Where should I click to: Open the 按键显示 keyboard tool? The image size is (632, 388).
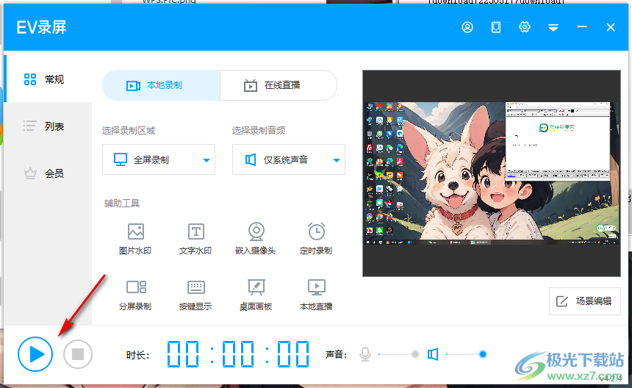tap(195, 295)
